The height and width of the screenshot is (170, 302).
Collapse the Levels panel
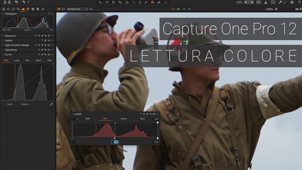pos(72,114)
